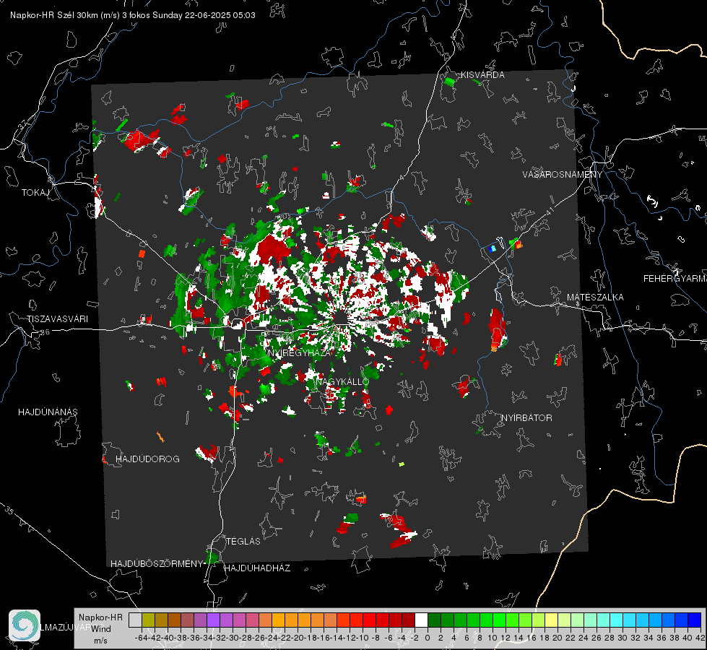This screenshot has height=650, width=707.
Task: Click the NAGYKÁLLÓ city label
Action: point(342,382)
